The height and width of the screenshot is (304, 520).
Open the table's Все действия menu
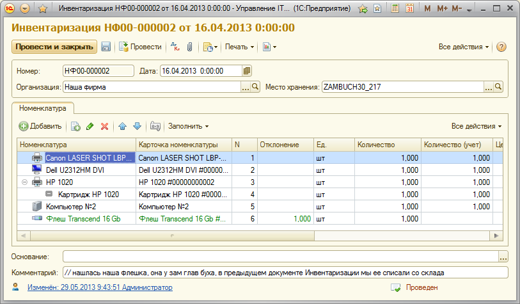477,126
